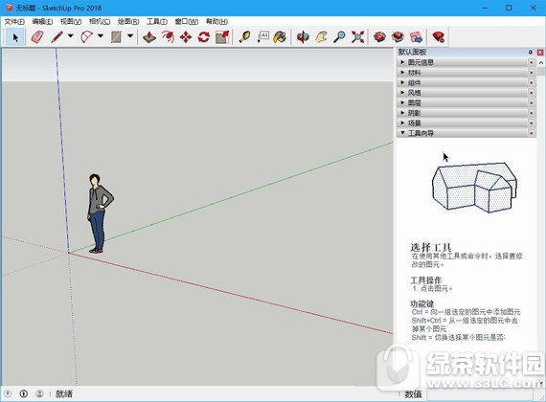This screenshot has height=402, width=546.
Task: Toggle auto-hide pin on 默认面板 tray
Action: tap(531, 53)
